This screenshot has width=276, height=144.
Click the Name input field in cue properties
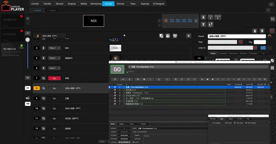(x=237, y=36)
